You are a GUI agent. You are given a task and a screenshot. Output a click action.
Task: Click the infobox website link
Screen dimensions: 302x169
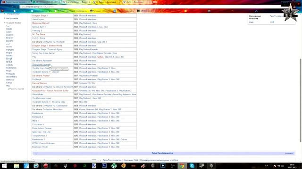click(272, 22)
